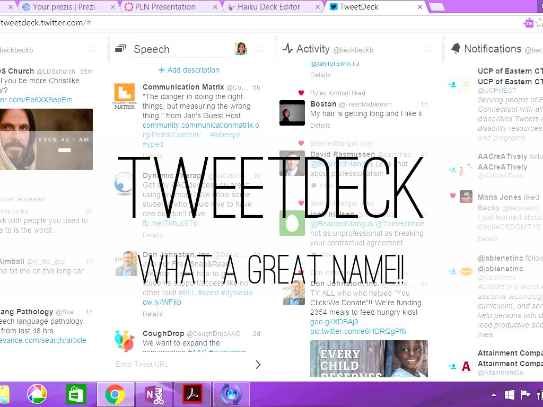Expand Details under Dynamic Therapy tweet
The image size is (543, 407).
[153, 235]
